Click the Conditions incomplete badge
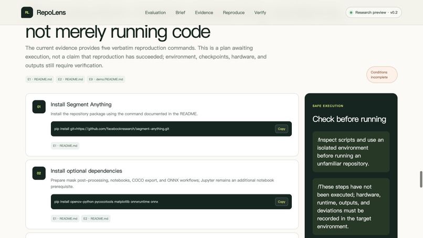Screen dimensions: 423x238 382,75
